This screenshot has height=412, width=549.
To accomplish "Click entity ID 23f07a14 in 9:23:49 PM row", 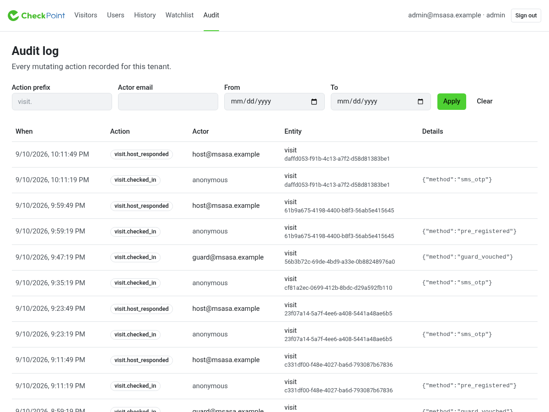I will tap(338, 314).
